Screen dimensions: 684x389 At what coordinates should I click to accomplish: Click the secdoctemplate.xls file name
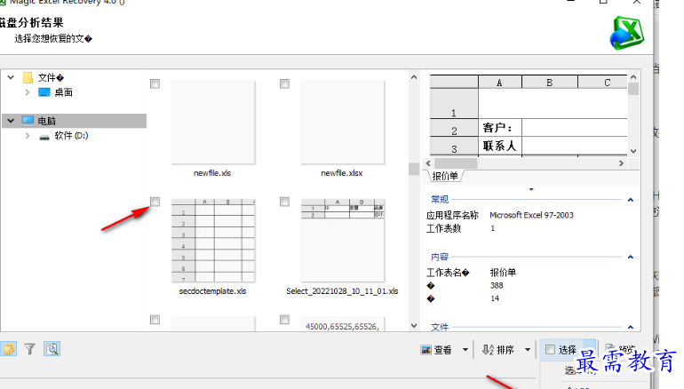coord(212,291)
